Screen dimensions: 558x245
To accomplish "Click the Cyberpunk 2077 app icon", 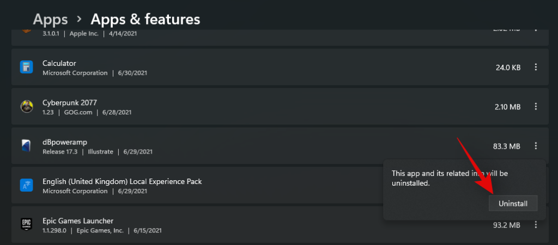I will (x=27, y=107).
